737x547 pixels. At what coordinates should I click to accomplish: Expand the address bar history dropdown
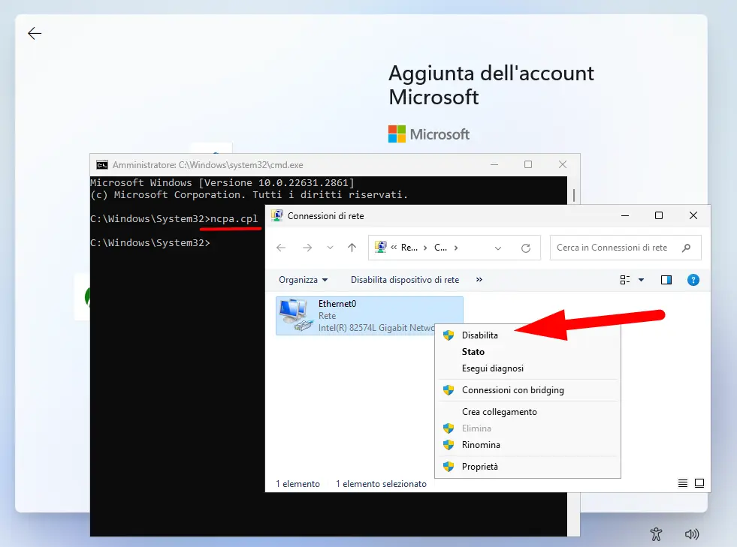coord(498,248)
